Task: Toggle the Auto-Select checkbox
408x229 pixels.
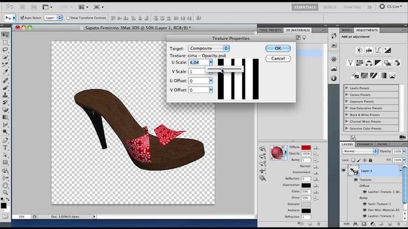Action: tap(22, 18)
